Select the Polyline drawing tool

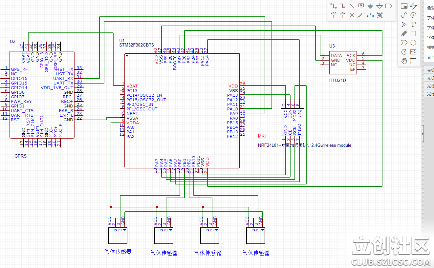413,6
